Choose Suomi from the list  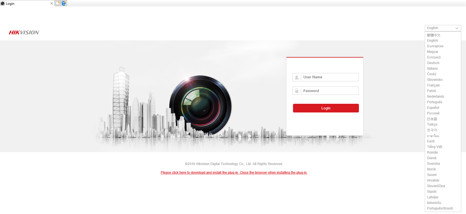(x=432, y=175)
